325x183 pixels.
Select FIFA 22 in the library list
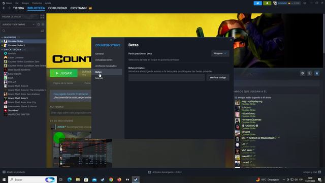12,82
